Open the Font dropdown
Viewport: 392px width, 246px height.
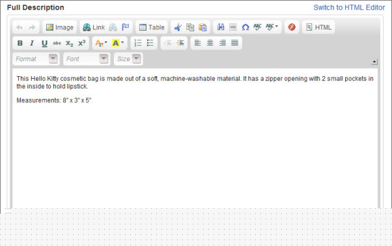[x=87, y=59]
